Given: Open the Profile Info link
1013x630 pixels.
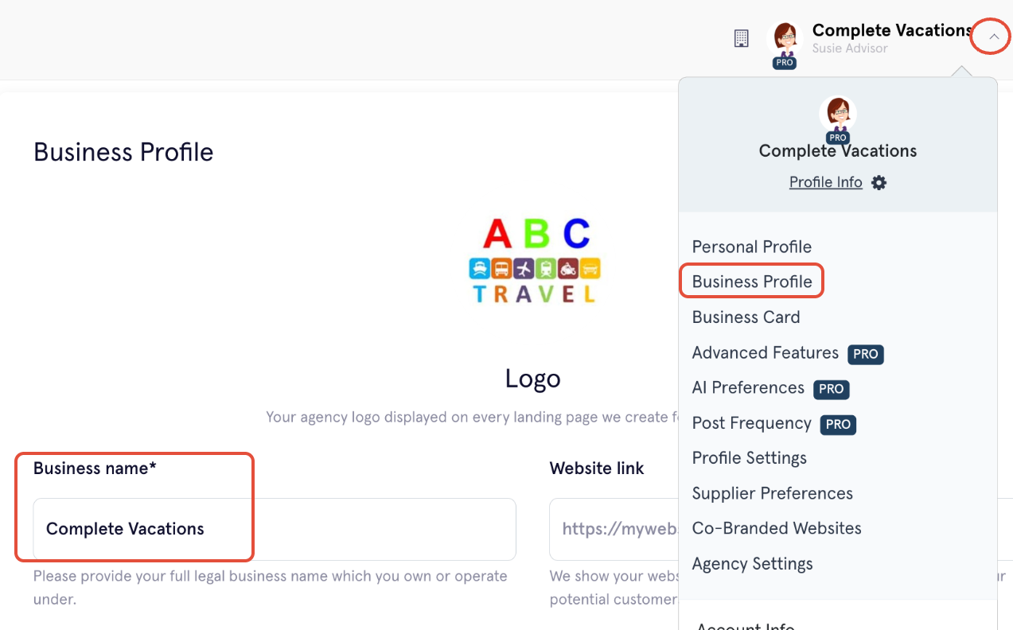Looking at the screenshot, I should [825, 182].
